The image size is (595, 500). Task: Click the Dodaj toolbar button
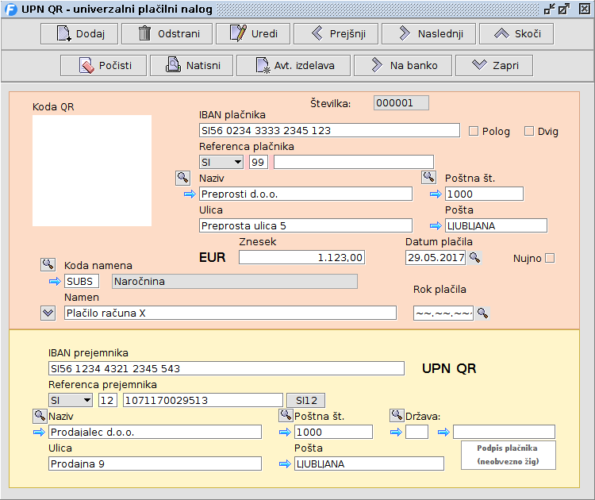[x=79, y=33]
